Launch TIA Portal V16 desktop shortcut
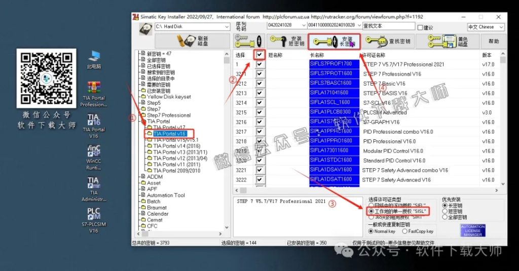519x271 pixels. coord(94,126)
